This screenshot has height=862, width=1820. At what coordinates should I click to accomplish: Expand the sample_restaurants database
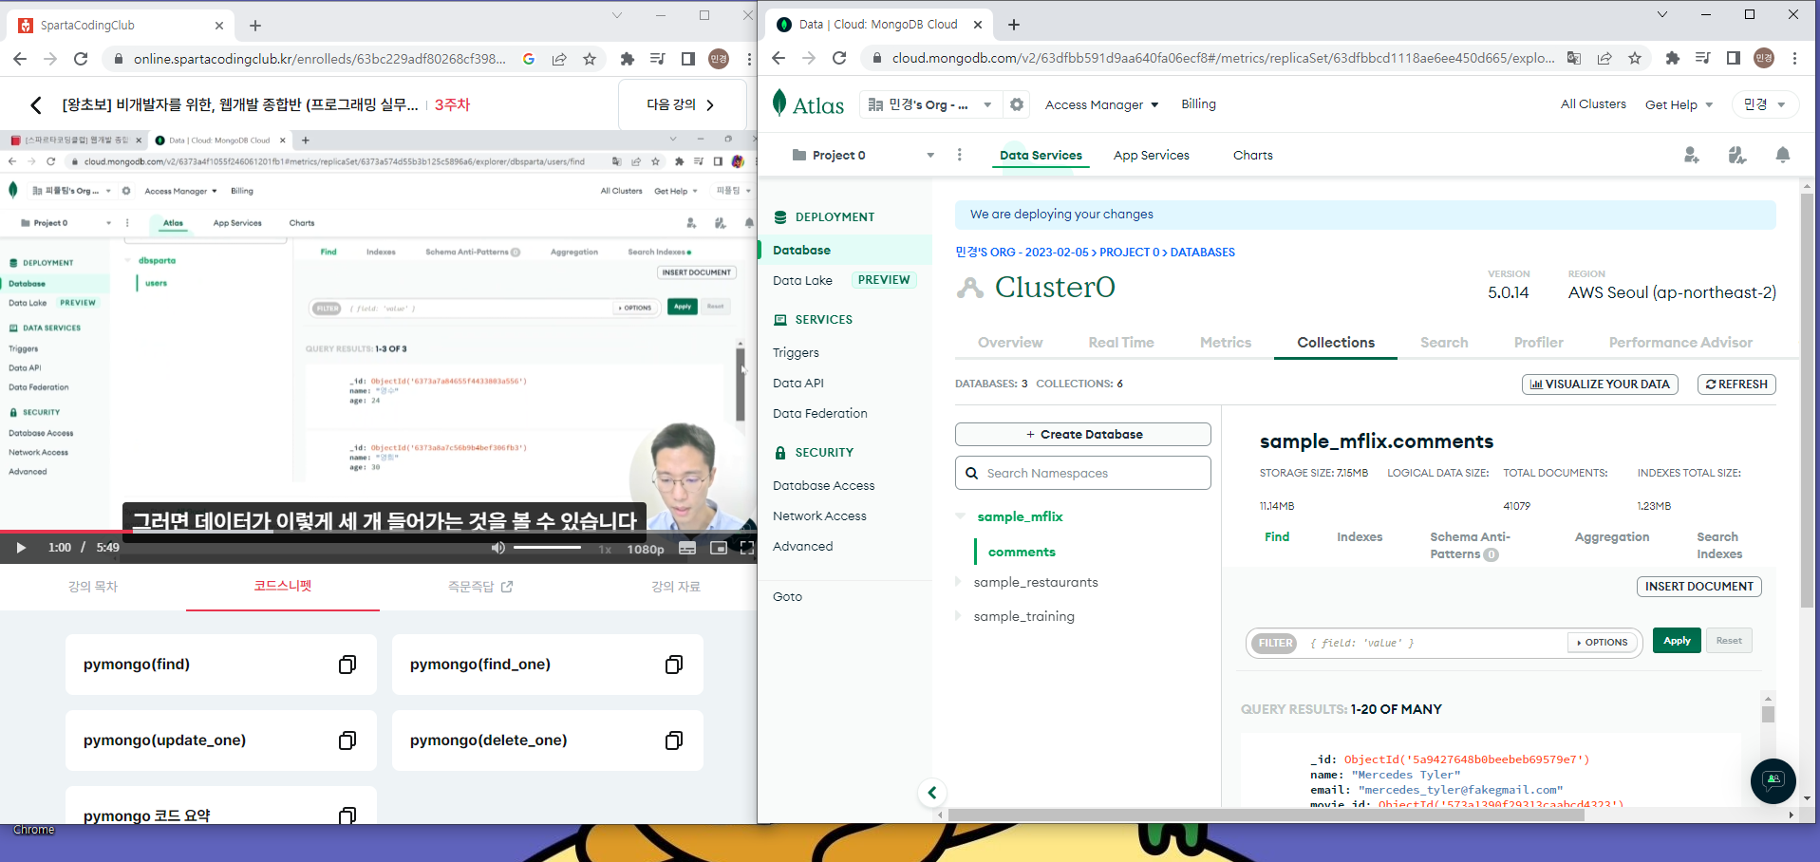[958, 582]
